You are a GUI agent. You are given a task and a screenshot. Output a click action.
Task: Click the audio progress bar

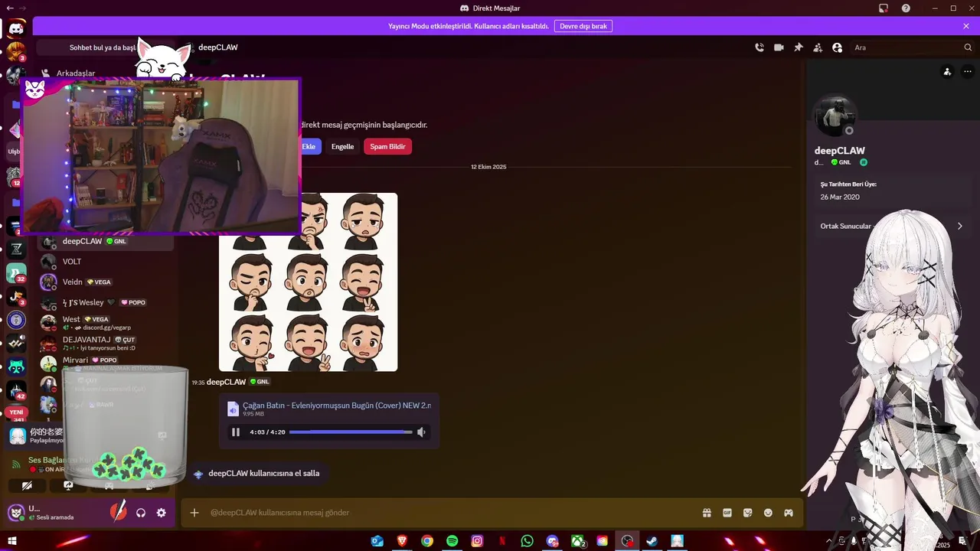(351, 432)
